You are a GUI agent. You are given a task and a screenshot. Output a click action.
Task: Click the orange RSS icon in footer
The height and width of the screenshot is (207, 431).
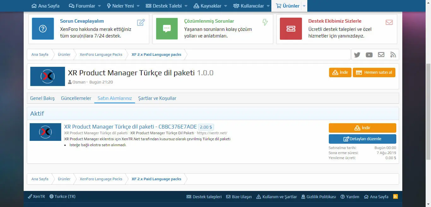coord(395,197)
